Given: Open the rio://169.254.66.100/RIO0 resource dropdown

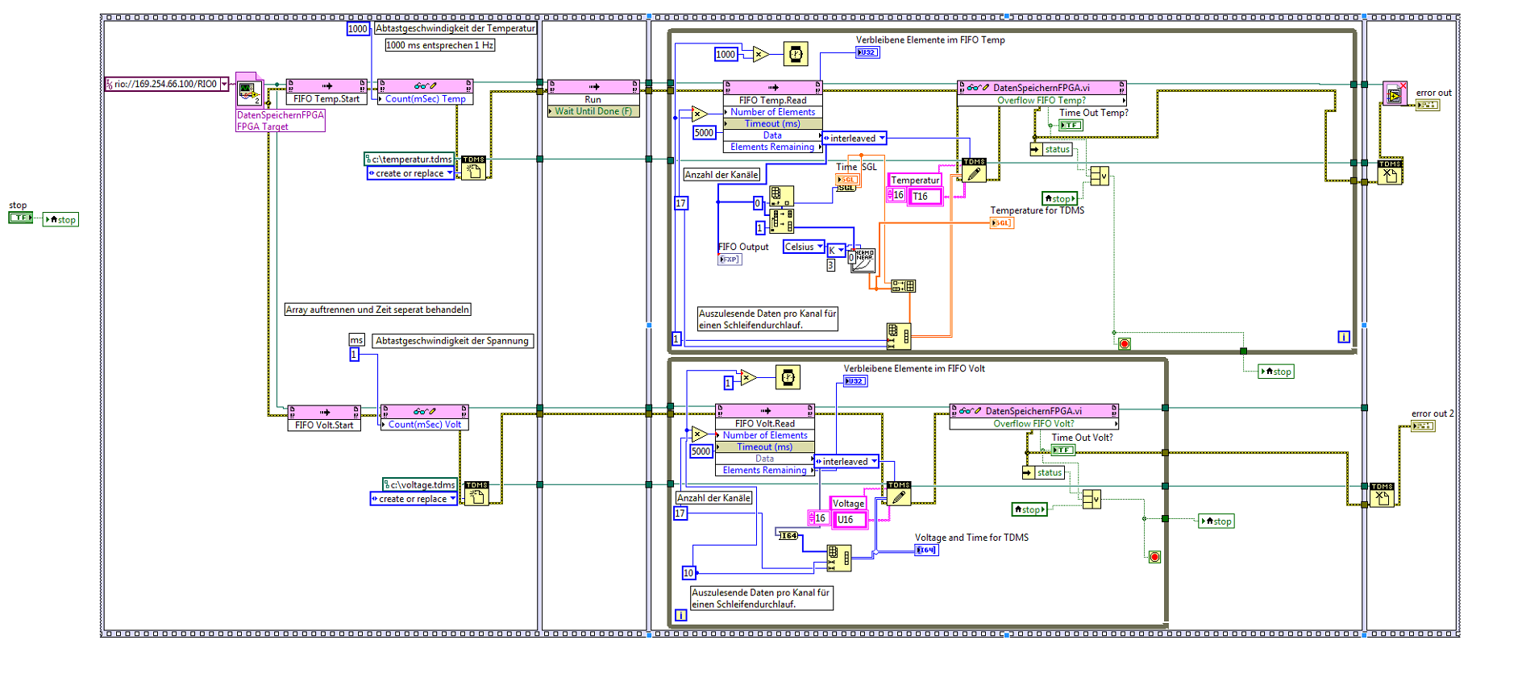Looking at the screenshot, I should (224, 84).
